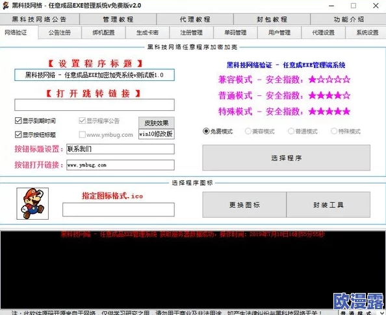Switch to the 单码管理 tab
This screenshot has height=315, width=386.
pos(235,32)
